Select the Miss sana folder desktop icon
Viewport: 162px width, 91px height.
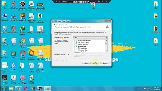point(5,42)
